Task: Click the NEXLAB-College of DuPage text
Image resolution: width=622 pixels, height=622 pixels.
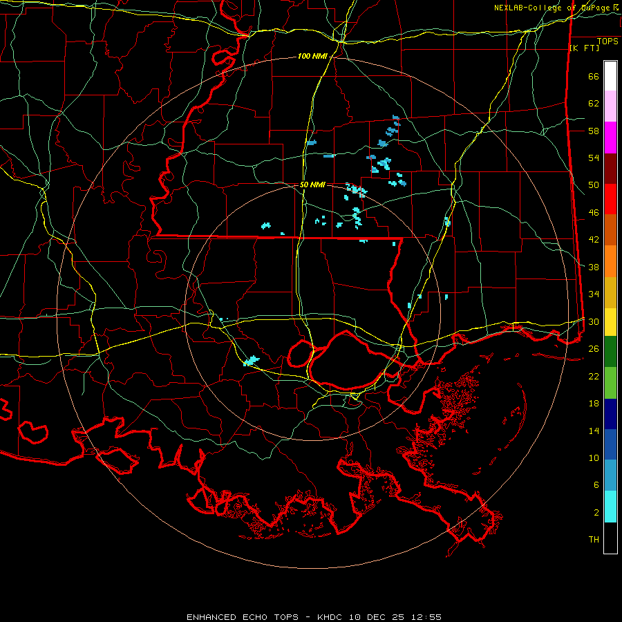Action: click(x=552, y=8)
